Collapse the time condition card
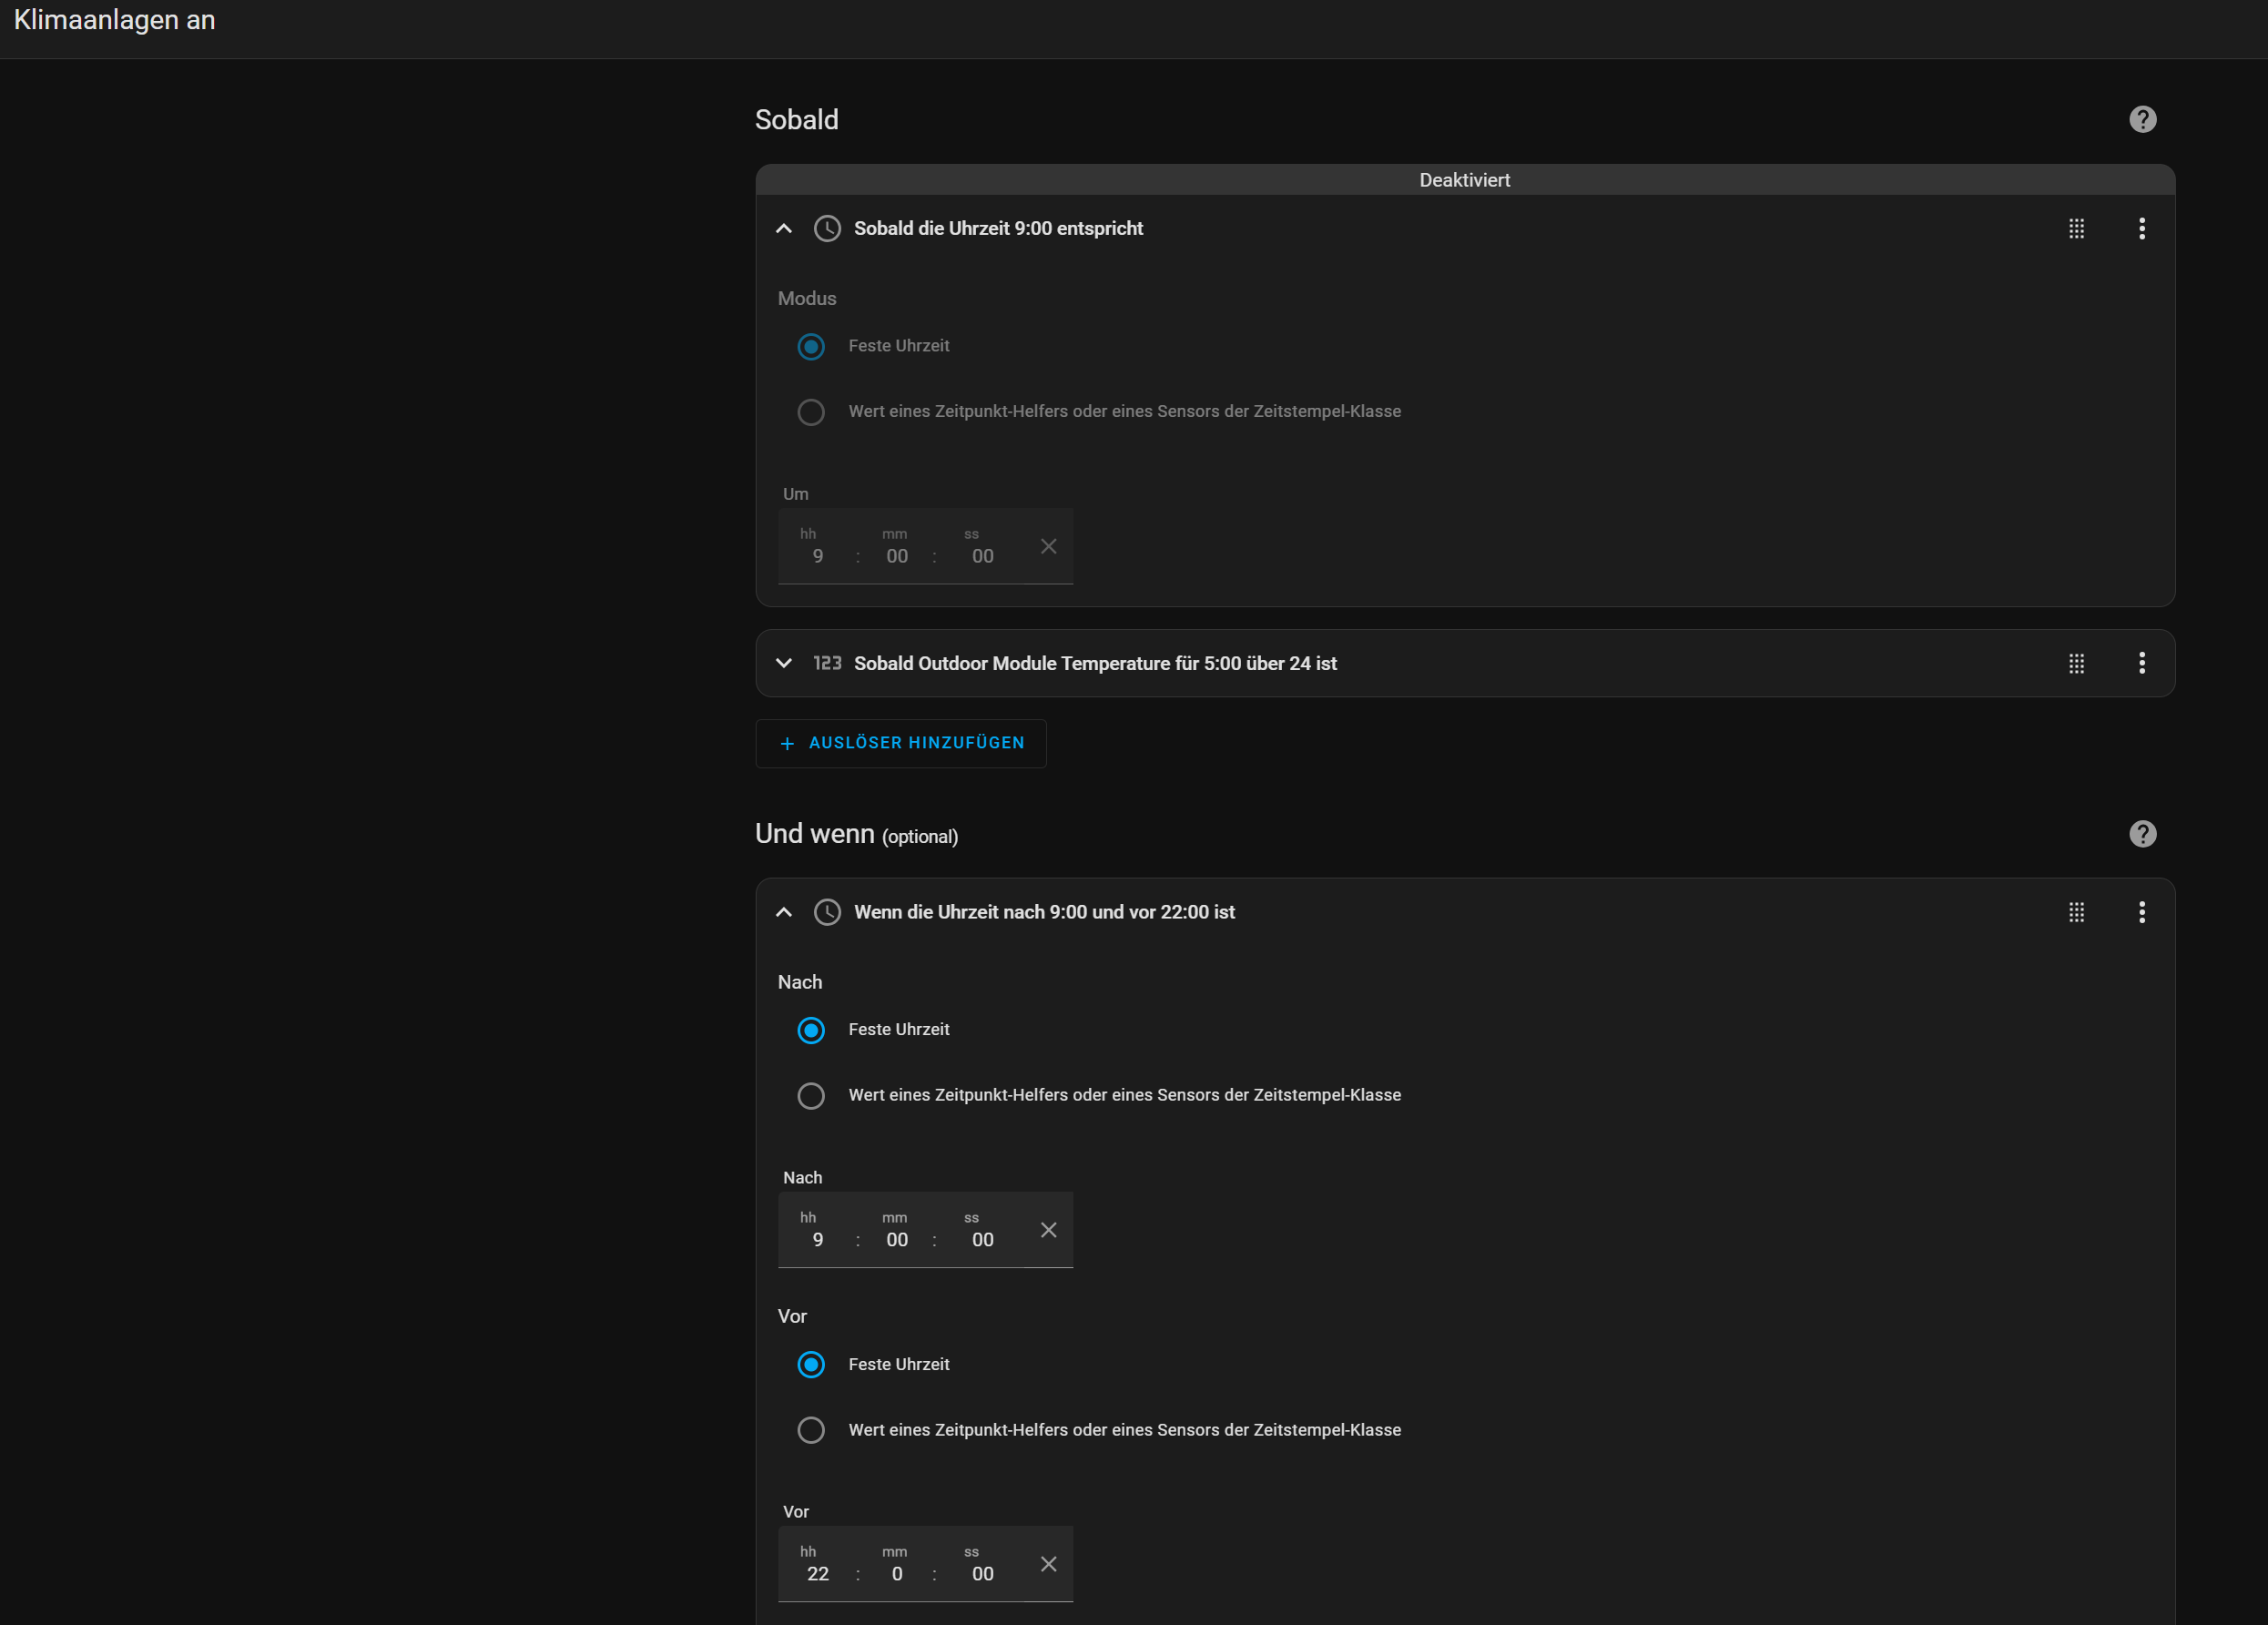Screen dimensions: 2268x1625 [x=784, y=912]
